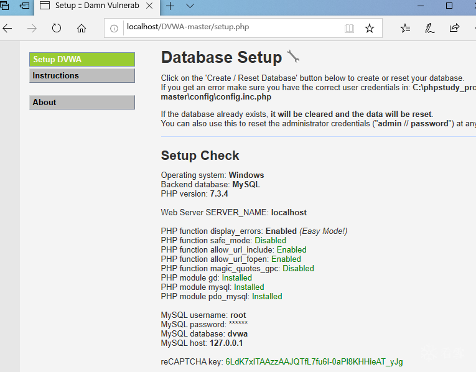Screen dimensions: 476x372
Task: Open the About menu item
Action: 82,102
